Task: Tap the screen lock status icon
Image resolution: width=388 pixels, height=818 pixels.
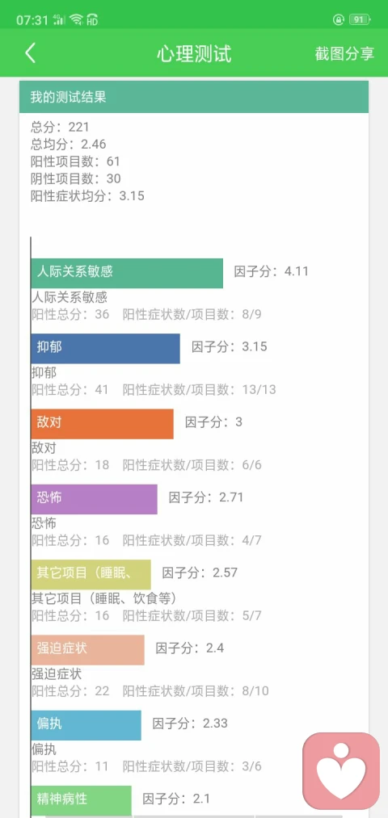Action: coord(339,20)
